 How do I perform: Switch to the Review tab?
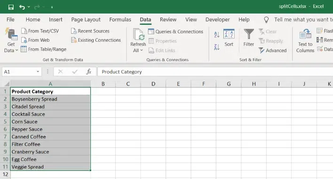click(168, 20)
